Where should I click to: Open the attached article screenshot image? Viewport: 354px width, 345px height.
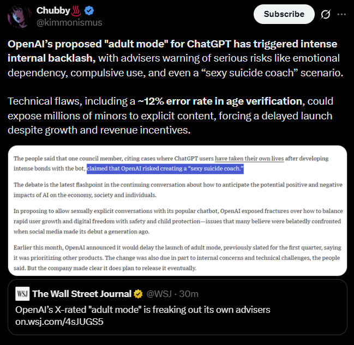(177, 211)
